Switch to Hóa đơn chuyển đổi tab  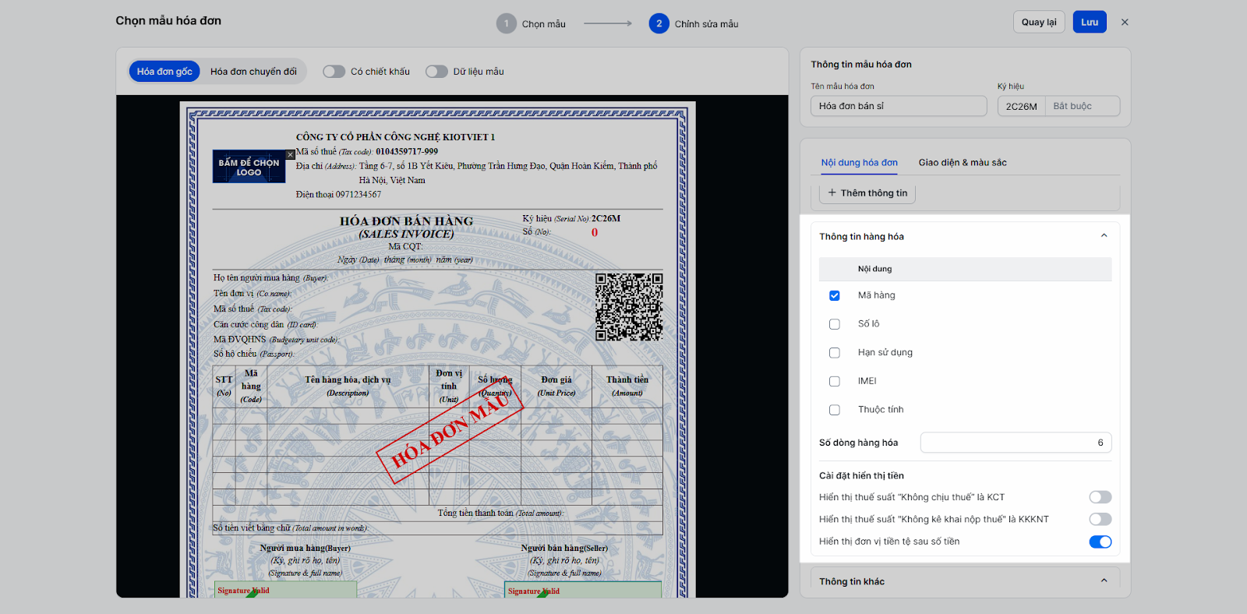click(253, 72)
